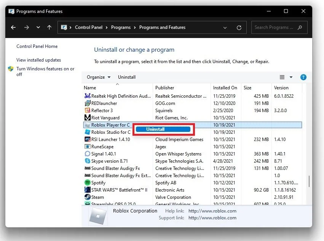Open address bar history dropdown
Image resolution: width=324 pixels, height=241 pixels.
click(x=225, y=27)
